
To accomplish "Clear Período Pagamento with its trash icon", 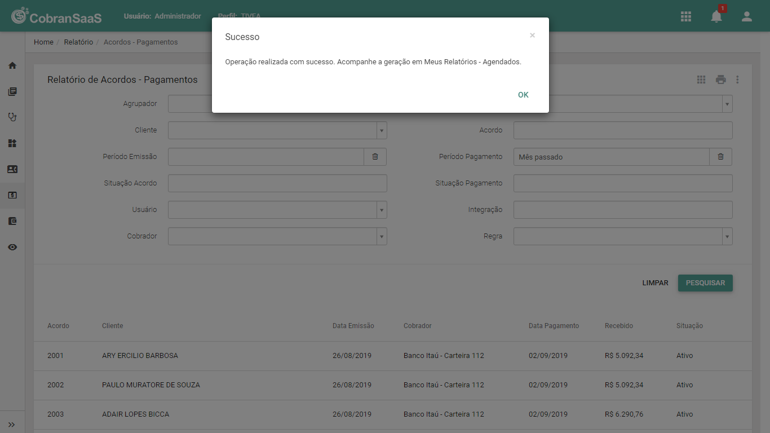I will 720,157.
